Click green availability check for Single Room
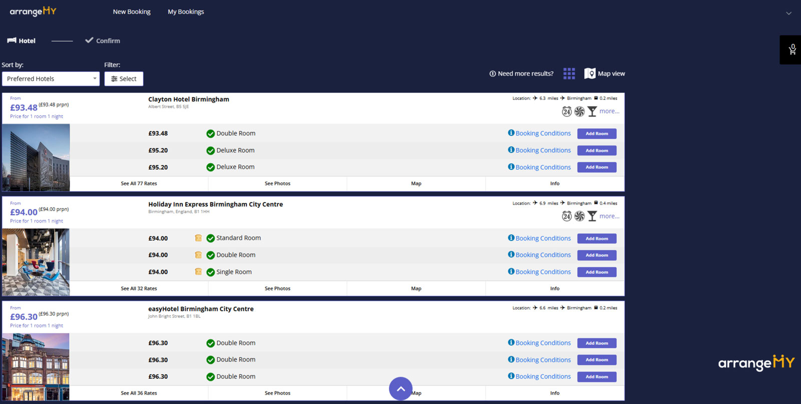 click(211, 272)
